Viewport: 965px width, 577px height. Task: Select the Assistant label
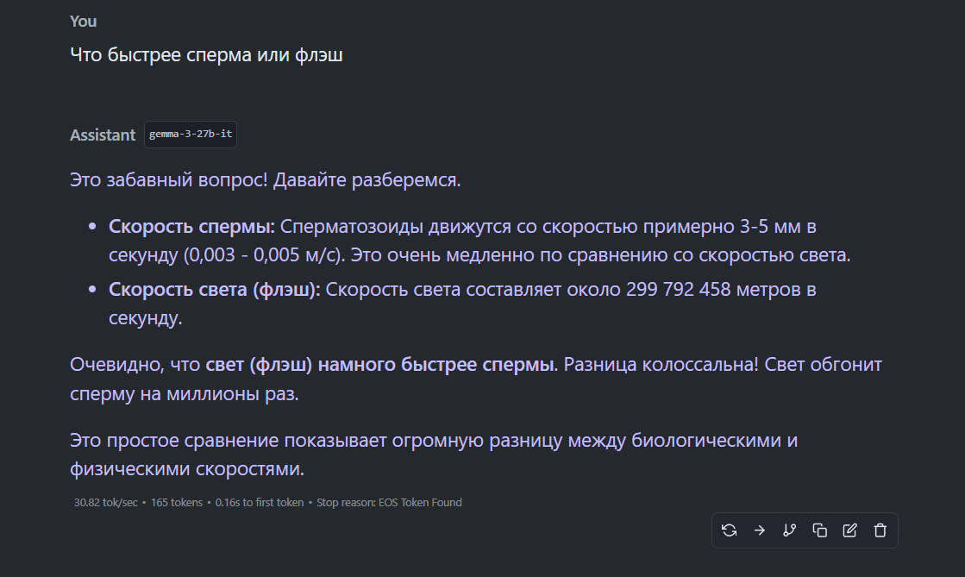(102, 135)
